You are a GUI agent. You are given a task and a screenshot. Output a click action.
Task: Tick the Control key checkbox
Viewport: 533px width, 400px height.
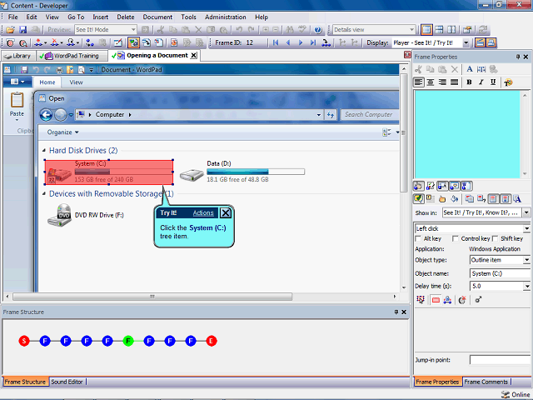click(x=456, y=239)
